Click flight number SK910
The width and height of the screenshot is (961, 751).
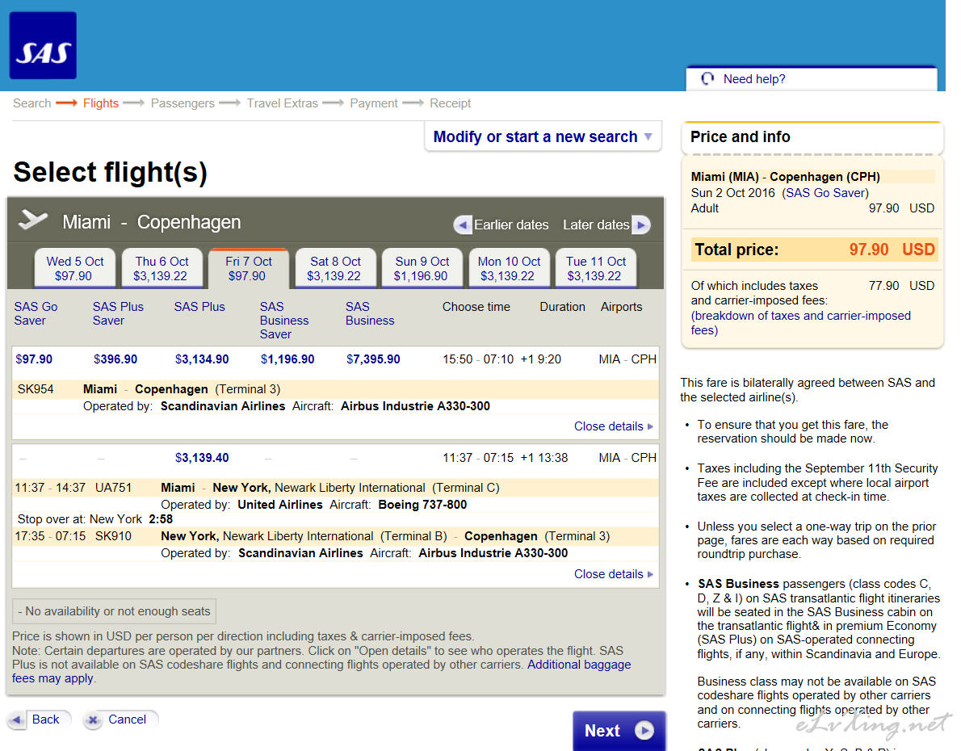coord(113,536)
